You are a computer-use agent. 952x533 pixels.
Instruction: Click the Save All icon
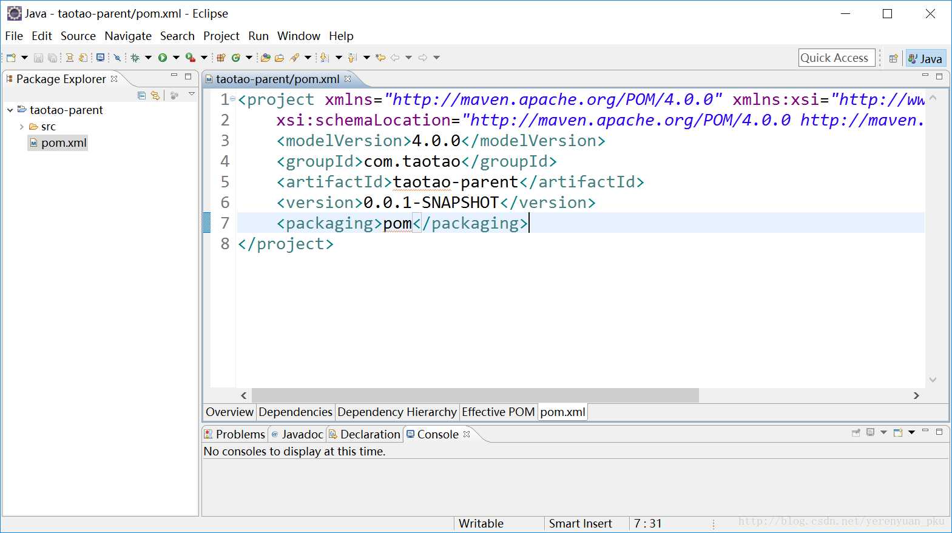pos(52,58)
